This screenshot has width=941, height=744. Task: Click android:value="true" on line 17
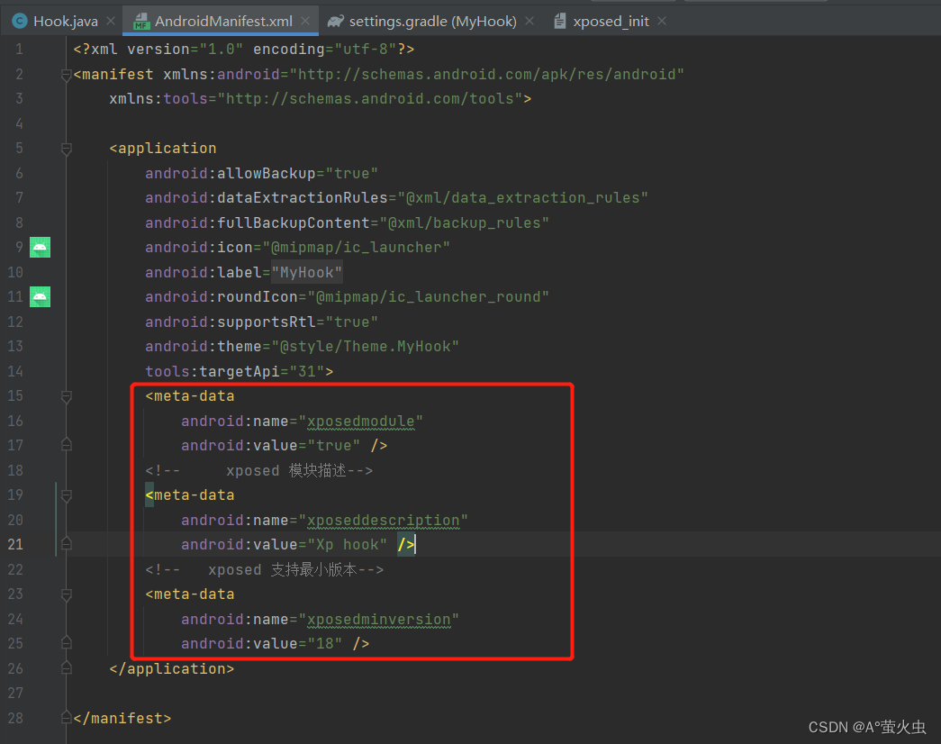click(x=271, y=446)
